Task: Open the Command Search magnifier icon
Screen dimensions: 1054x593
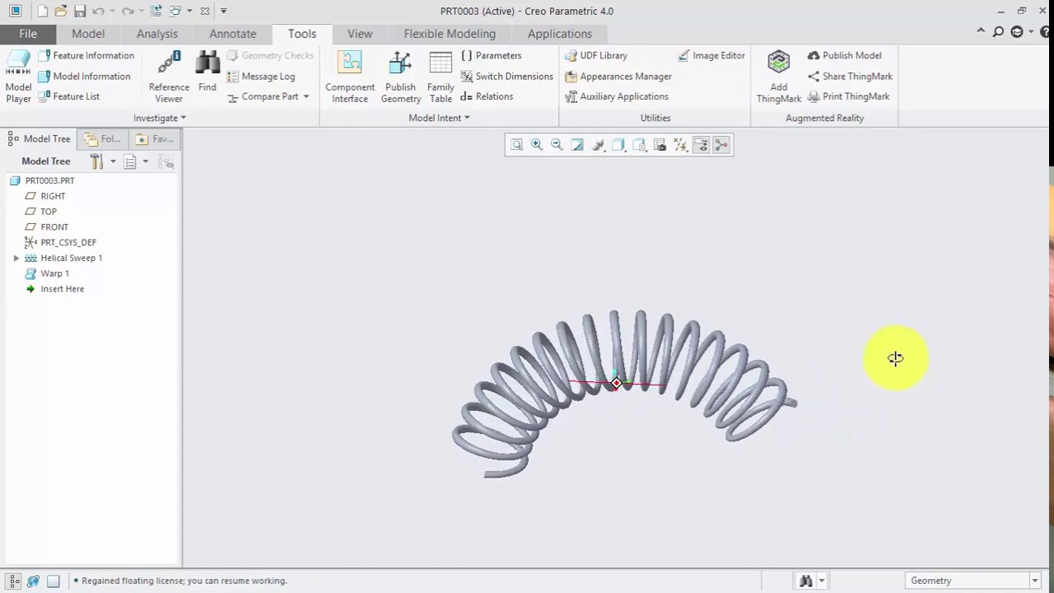Action: [998, 32]
